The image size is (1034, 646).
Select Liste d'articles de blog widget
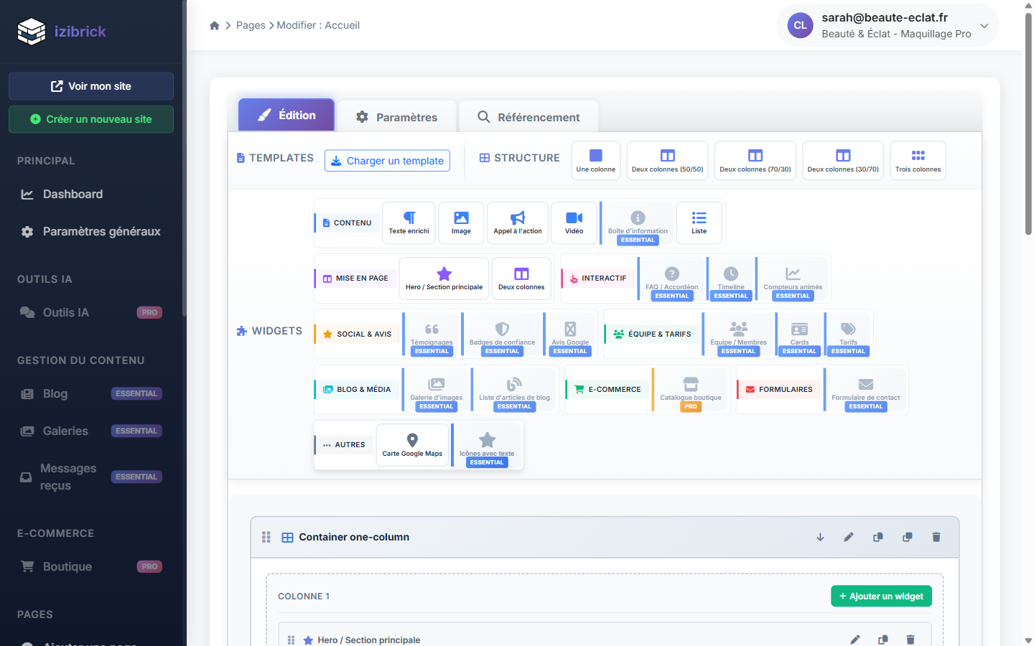[514, 390]
